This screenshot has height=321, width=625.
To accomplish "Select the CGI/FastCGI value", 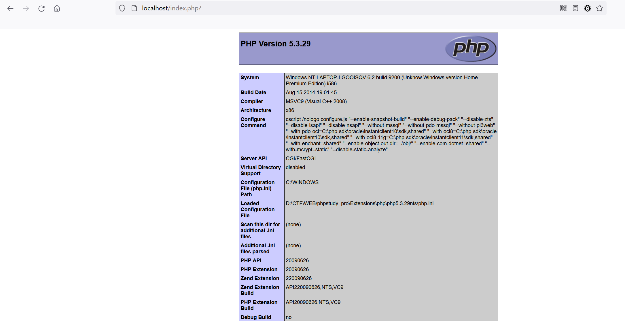I will [301, 158].
